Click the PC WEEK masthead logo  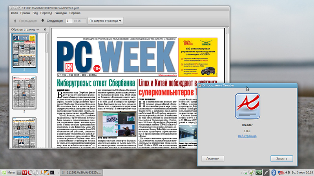point(117,57)
